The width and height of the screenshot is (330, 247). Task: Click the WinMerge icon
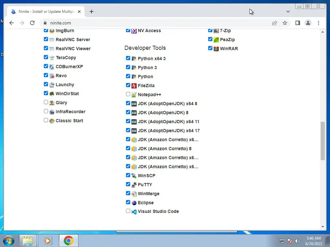coord(134,194)
